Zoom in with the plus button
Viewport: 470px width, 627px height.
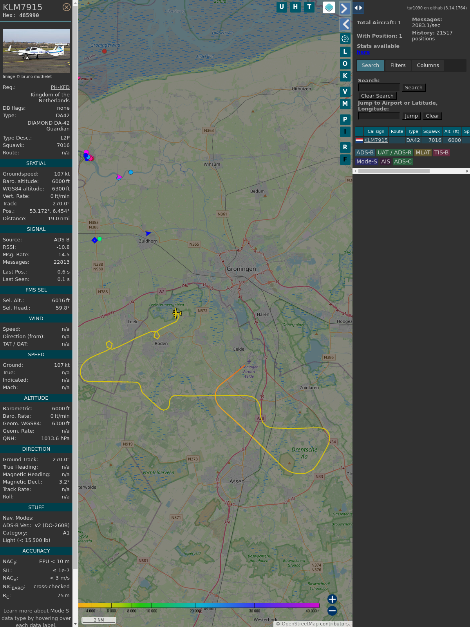pos(332,599)
